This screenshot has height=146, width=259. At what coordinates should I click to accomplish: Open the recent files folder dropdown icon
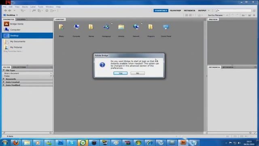244,15
